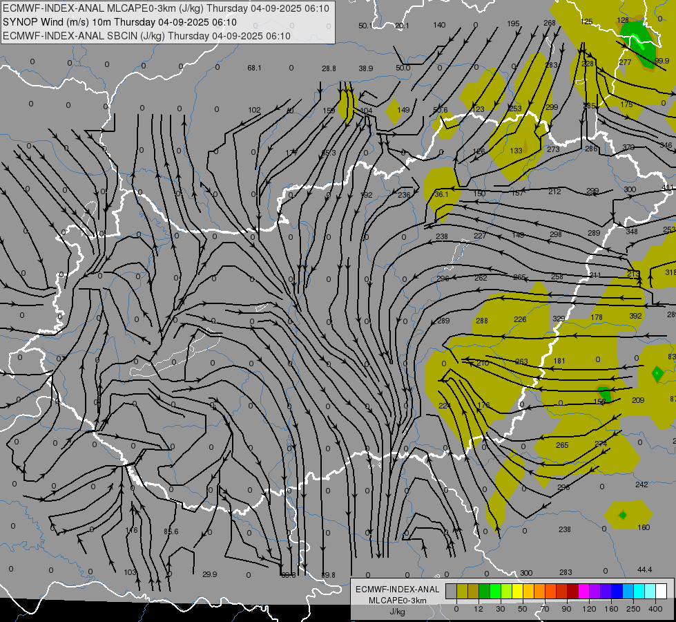Click the map value 133

pos(516,151)
